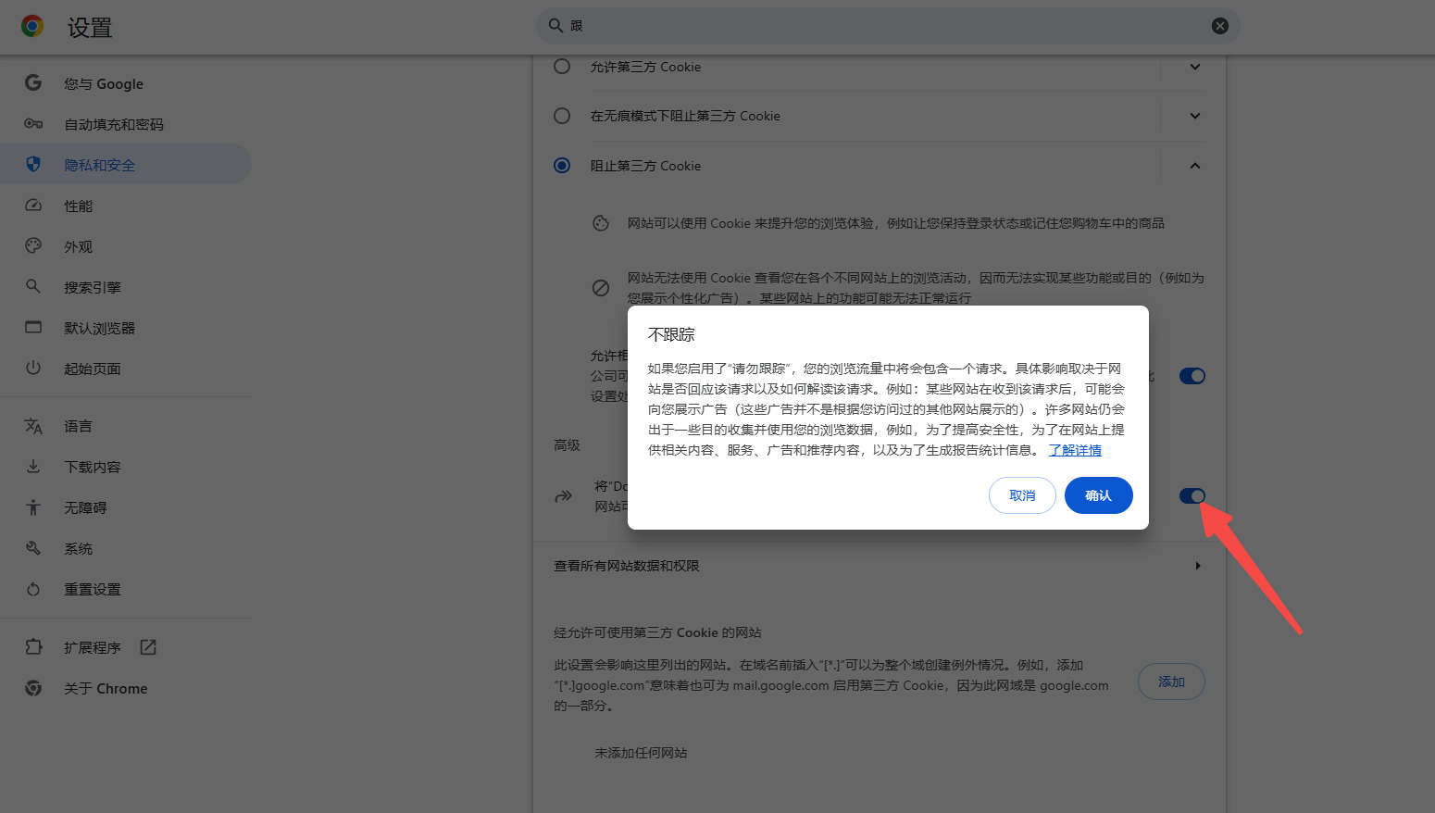
Task: Expand 允许第三方 Cookie details chevron
Action: (1195, 67)
